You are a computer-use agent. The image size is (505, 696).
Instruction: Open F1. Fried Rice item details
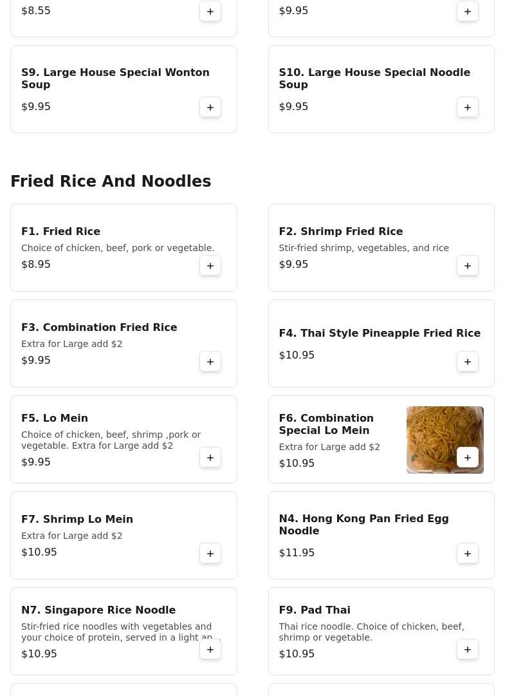point(60,232)
